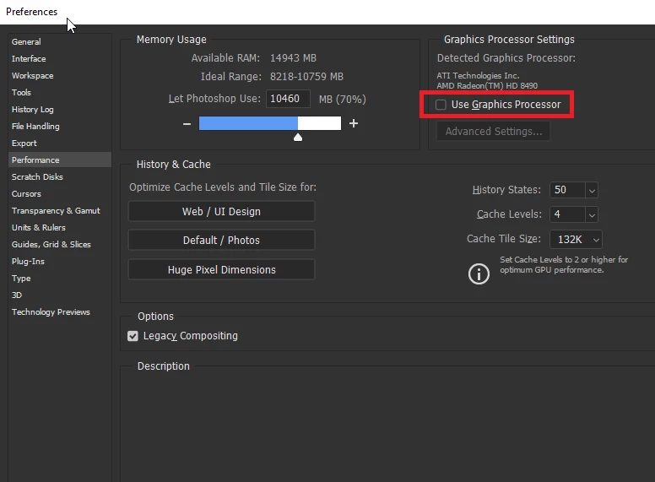This screenshot has width=655, height=482.
Task: Open the General preferences category
Action: pyautogui.click(x=26, y=41)
